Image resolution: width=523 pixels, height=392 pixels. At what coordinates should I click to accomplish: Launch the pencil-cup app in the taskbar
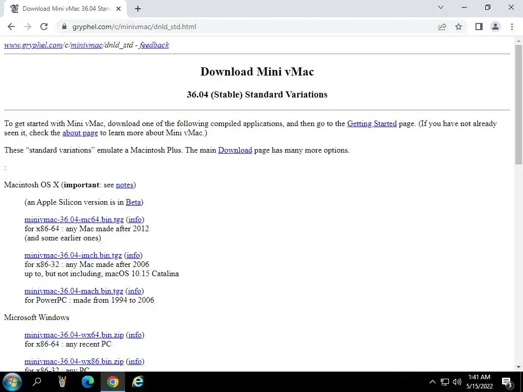click(x=62, y=382)
